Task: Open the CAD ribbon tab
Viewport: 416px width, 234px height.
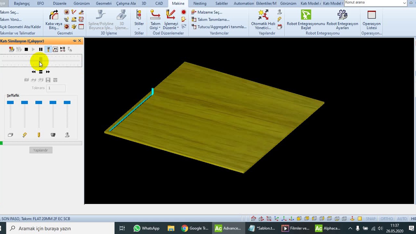Action: 159,4
